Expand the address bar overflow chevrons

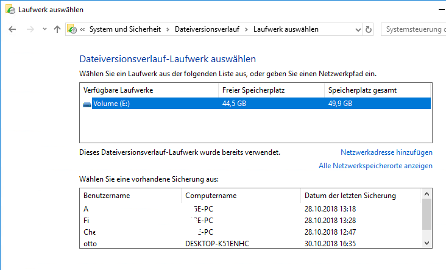point(82,29)
